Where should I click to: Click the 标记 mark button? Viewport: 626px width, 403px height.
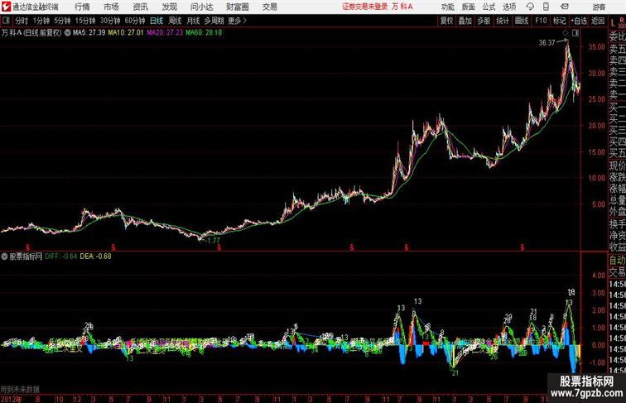tap(559, 21)
